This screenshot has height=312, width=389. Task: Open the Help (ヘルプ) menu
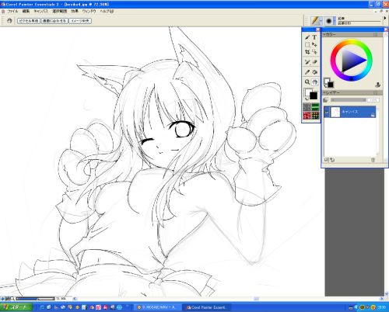click(x=107, y=12)
